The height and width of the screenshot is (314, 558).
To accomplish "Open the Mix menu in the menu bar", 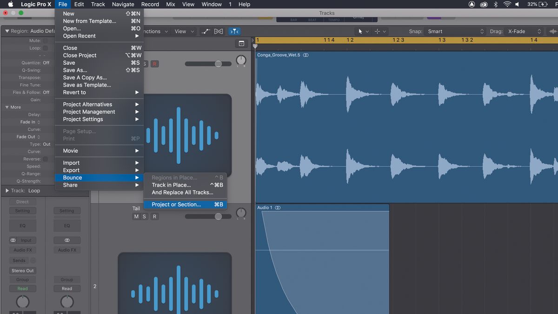I will click(170, 4).
